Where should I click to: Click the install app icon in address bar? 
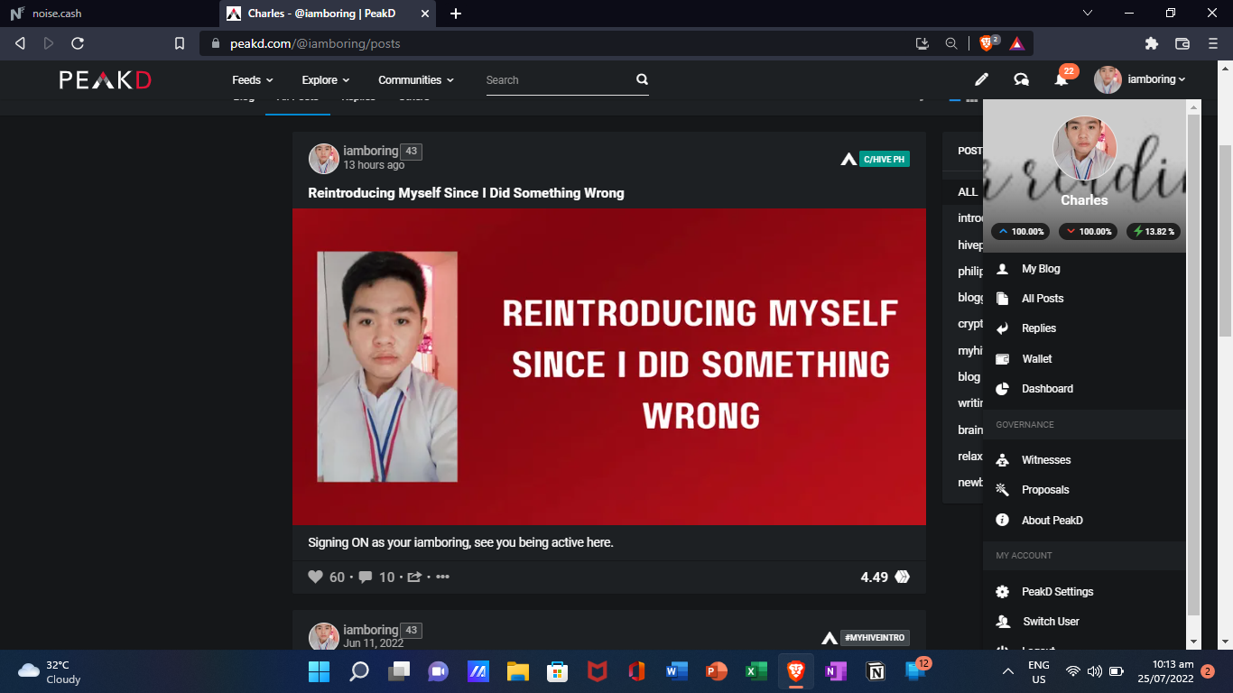922,43
